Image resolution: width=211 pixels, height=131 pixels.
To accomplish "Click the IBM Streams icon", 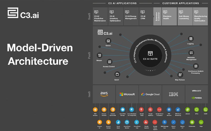I will point(169,110).
